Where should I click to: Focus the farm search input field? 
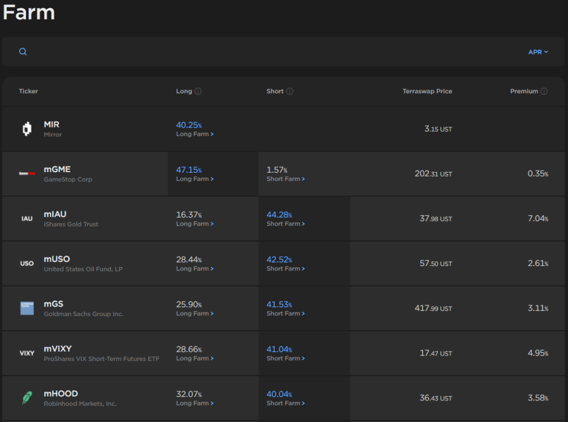click(x=275, y=52)
